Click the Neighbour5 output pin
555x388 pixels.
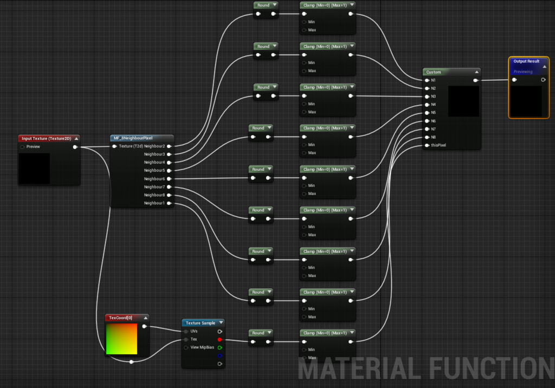pyautogui.click(x=169, y=171)
